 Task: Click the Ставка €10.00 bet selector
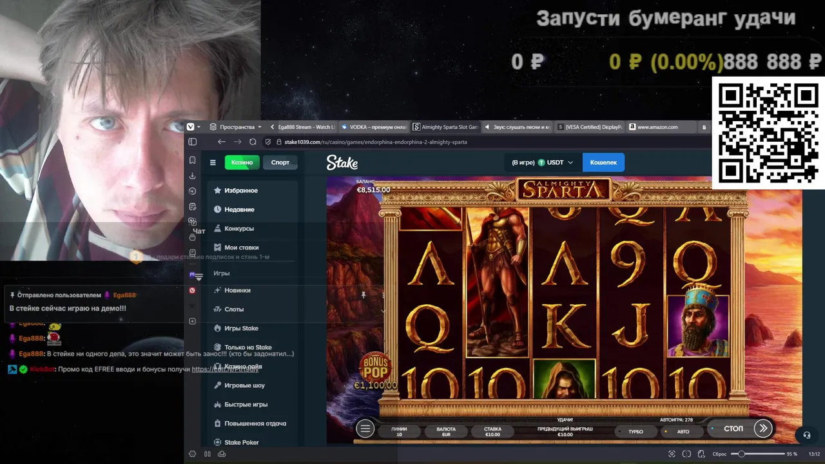[492, 431]
